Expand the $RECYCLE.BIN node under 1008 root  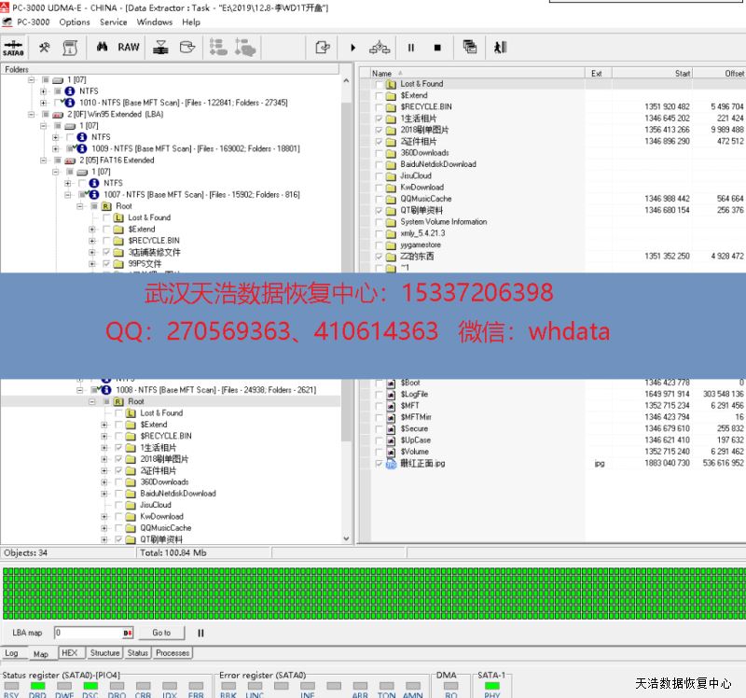click(x=104, y=436)
